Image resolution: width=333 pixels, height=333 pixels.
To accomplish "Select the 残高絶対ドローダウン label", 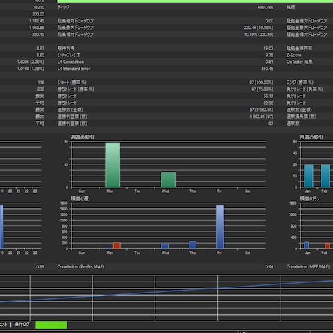I will coord(76,21).
